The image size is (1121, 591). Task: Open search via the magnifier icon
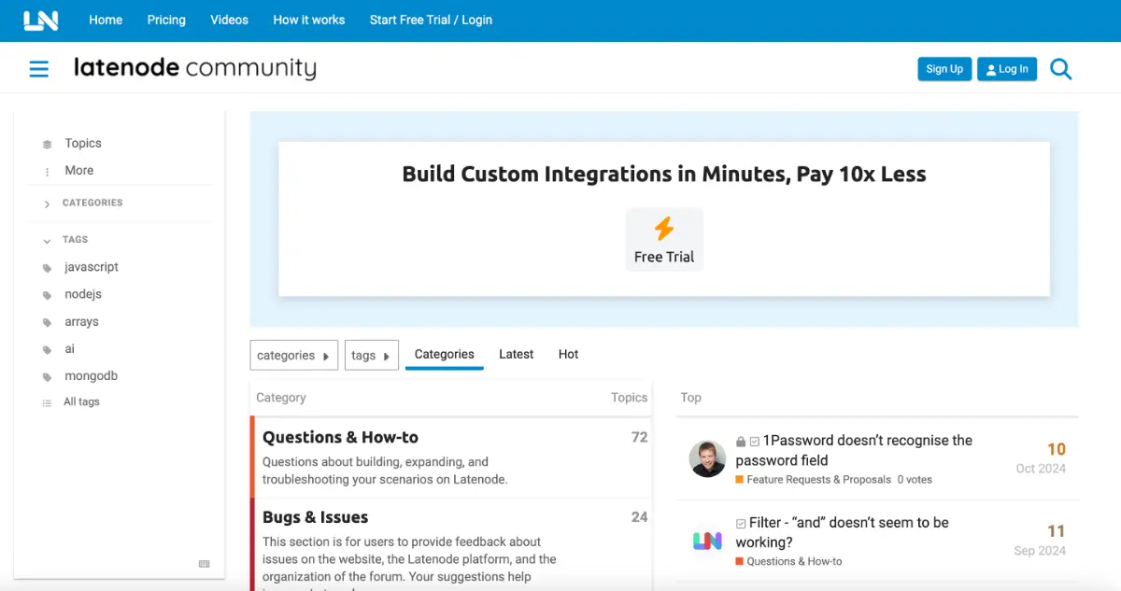click(x=1061, y=68)
